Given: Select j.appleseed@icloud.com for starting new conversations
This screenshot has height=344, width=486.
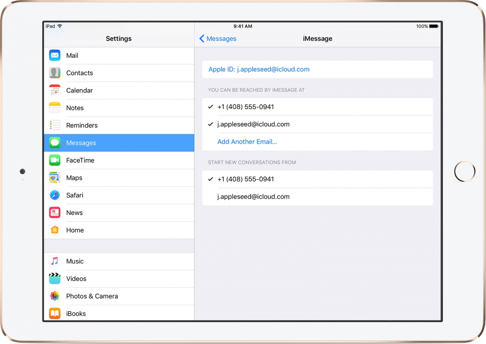Looking at the screenshot, I should coord(254,197).
